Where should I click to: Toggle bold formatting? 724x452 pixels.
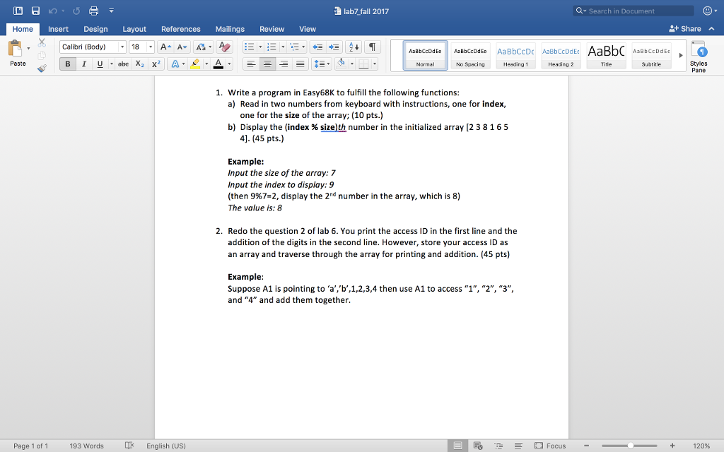click(67, 63)
